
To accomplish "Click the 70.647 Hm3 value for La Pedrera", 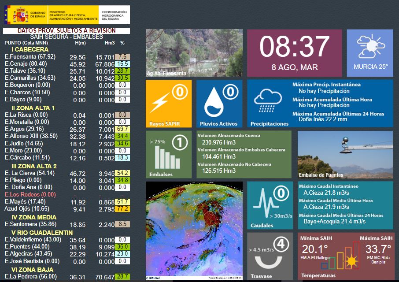I will tap(105, 277).
